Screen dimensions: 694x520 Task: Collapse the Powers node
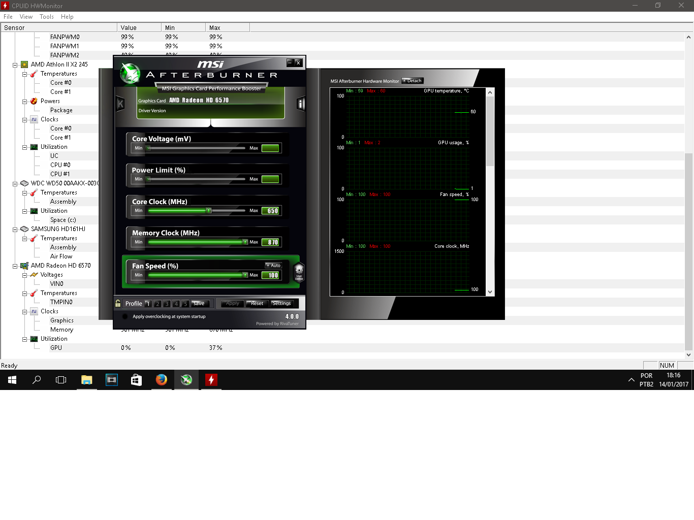[x=24, y=102]
